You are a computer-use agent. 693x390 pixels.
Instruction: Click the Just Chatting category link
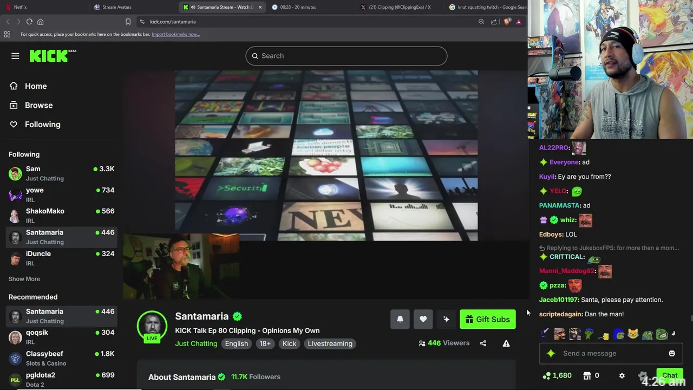[196, 343]
